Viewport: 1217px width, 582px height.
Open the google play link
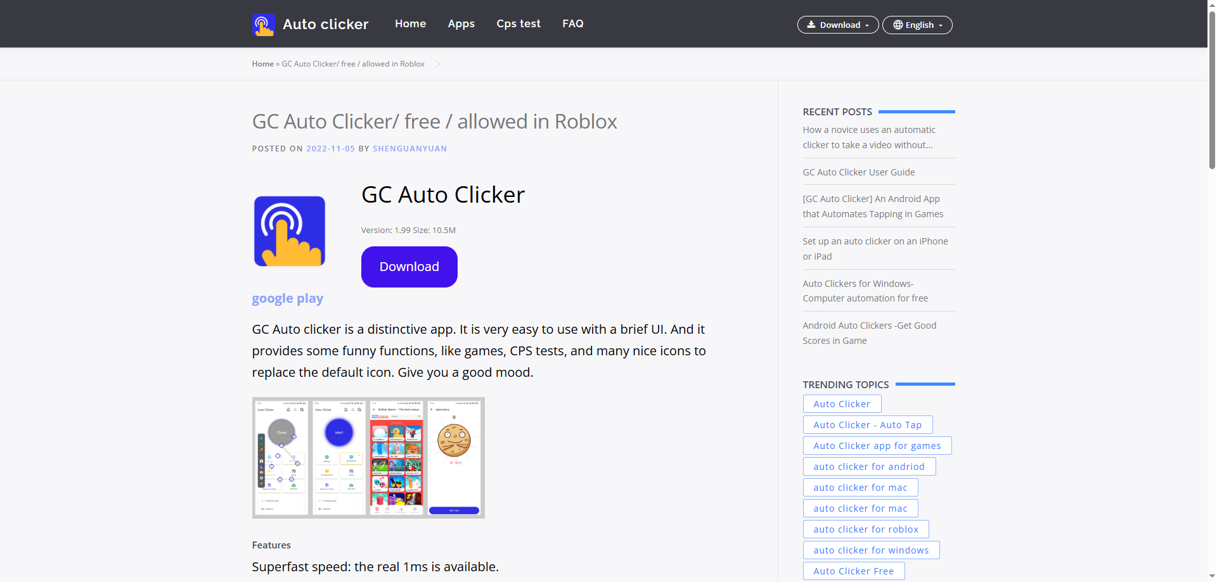tap(287, 298)
